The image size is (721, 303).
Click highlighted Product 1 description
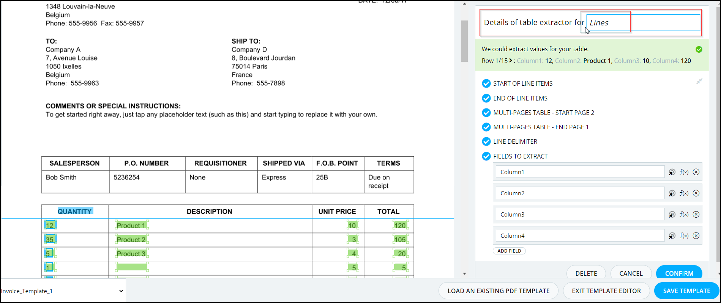pyautogui.click(x=131, y=226)
